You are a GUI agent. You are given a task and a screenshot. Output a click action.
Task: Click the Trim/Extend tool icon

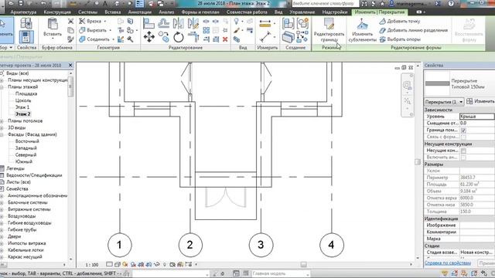click(x=193, y=37)
